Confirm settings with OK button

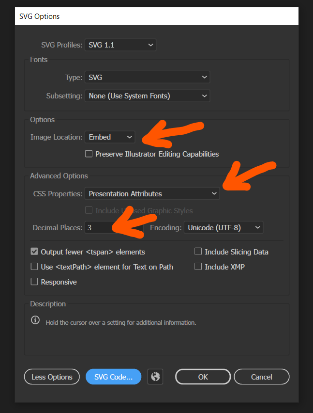click(203, 377)
